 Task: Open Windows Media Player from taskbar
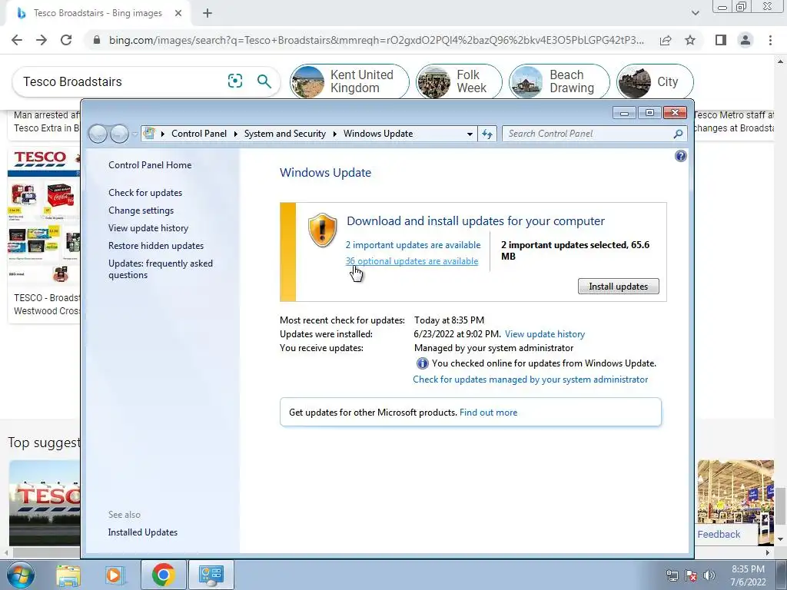[115, 575]
